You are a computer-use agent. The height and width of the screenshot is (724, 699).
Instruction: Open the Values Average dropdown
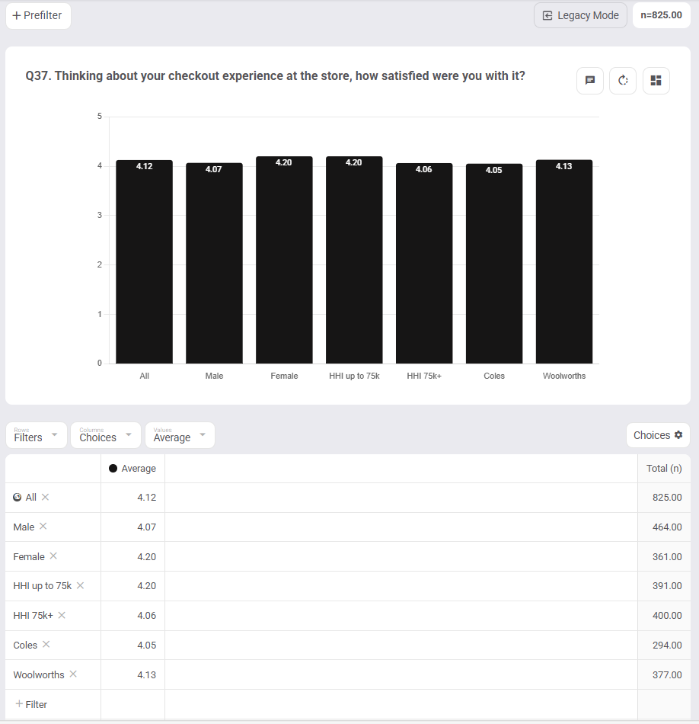[x=180, y=435]
